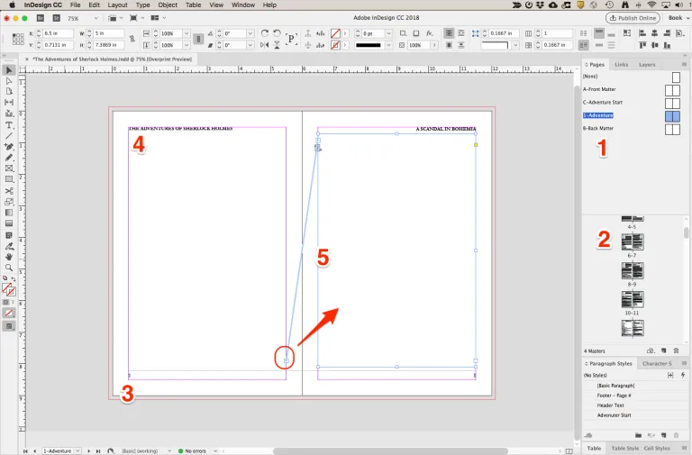
Task: Click the Rotate 90° clockwise icon
Action: point(265,33)
